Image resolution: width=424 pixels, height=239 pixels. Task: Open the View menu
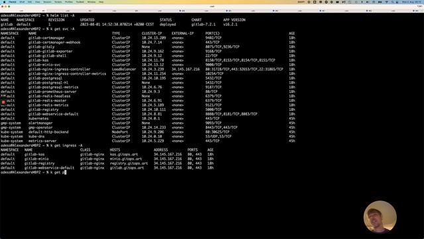38,2
